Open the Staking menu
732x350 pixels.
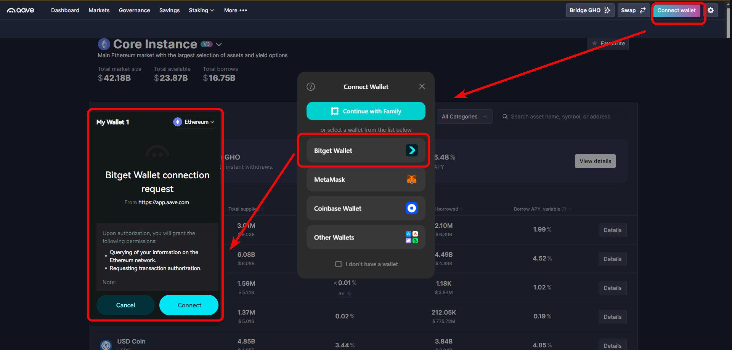pyautogui.click(x=201, y=10)
